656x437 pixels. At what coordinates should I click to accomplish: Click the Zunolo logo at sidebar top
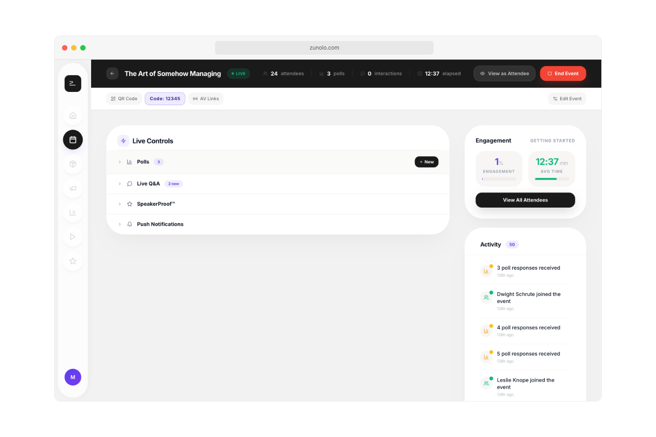tap(73, 83)
